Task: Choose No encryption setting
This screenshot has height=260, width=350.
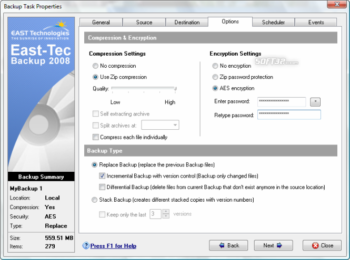Action: [215, 66]
